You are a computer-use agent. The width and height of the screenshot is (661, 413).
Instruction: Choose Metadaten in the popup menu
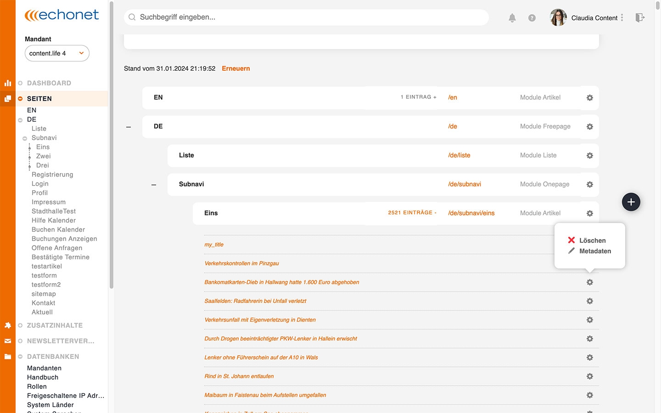[x=594, y=251]
